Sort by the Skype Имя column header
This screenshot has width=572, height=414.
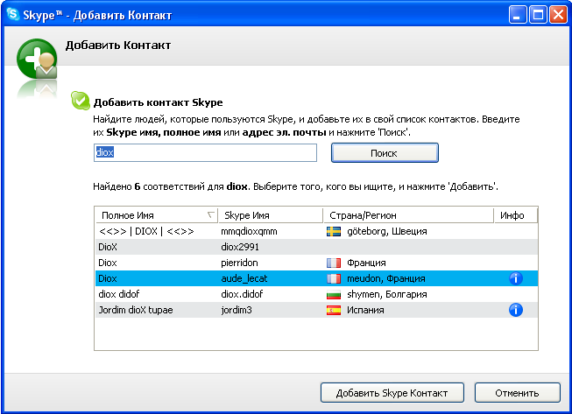271,215
